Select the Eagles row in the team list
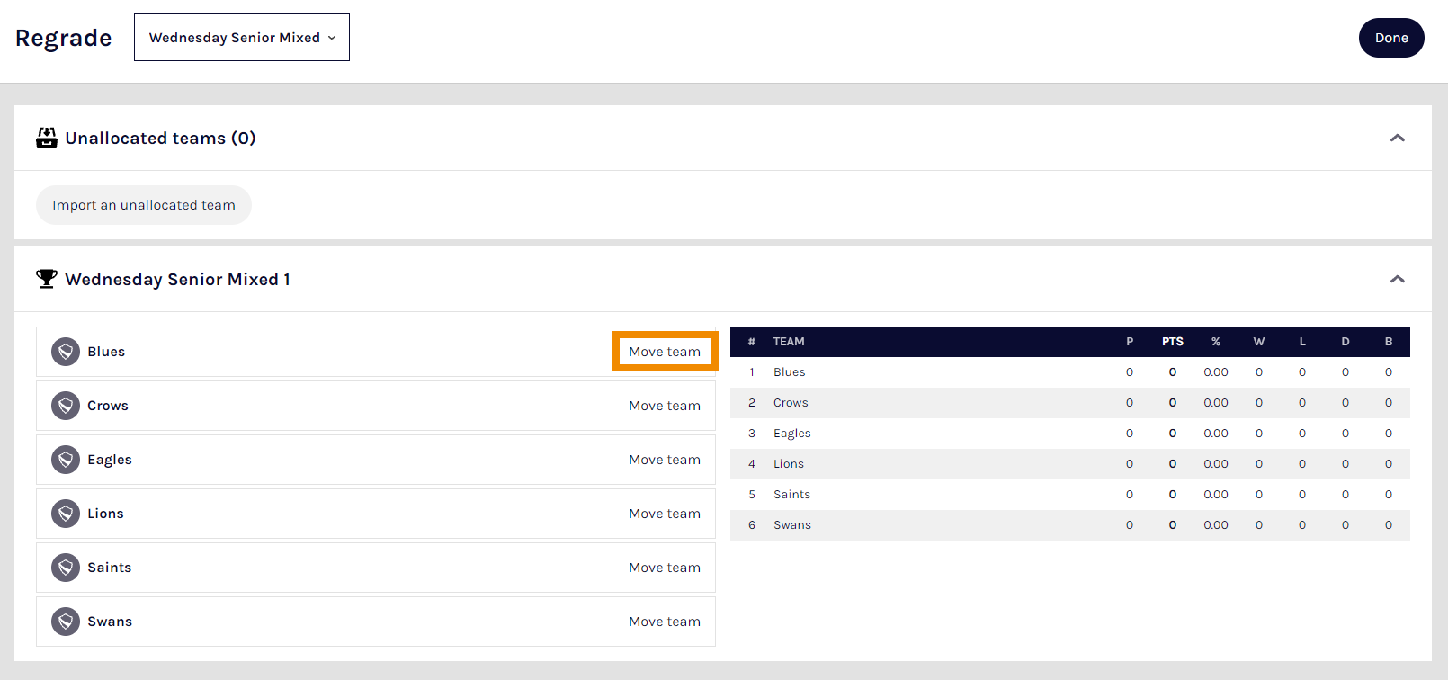Image resolution: width=1448 pixels, height=680 pixels. pos(376,460)
